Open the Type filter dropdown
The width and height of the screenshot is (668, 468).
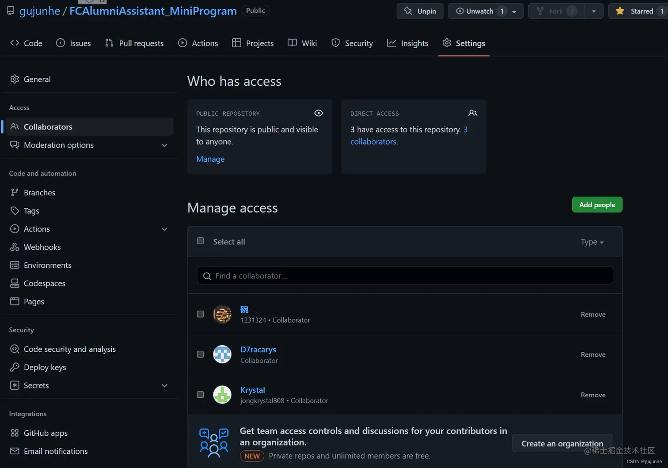point(592,242)
